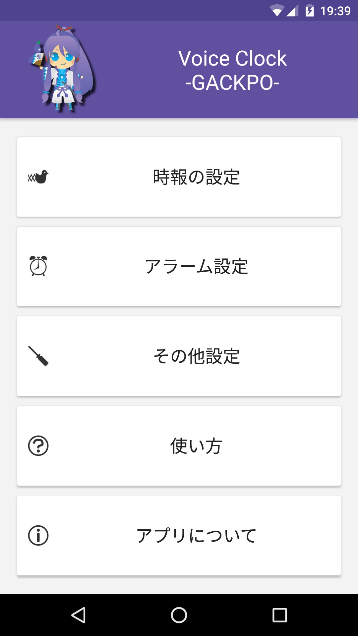Open アラーム設定 menu item
The width and height of the screenshot is (358, 636).
[196, 266]
